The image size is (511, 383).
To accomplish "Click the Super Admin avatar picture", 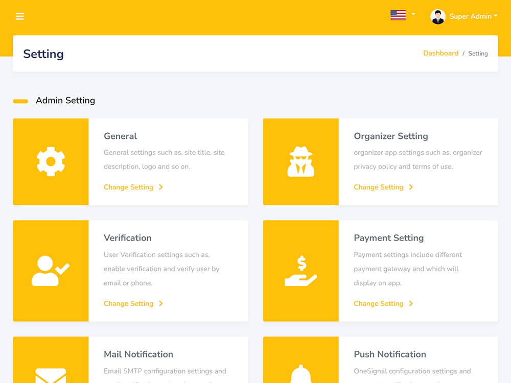I will pyautogui.click(x=438, y=17).
